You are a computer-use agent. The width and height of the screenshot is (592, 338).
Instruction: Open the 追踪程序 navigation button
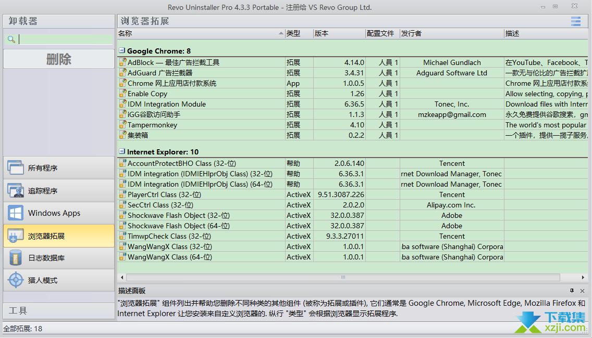point(59,191)
